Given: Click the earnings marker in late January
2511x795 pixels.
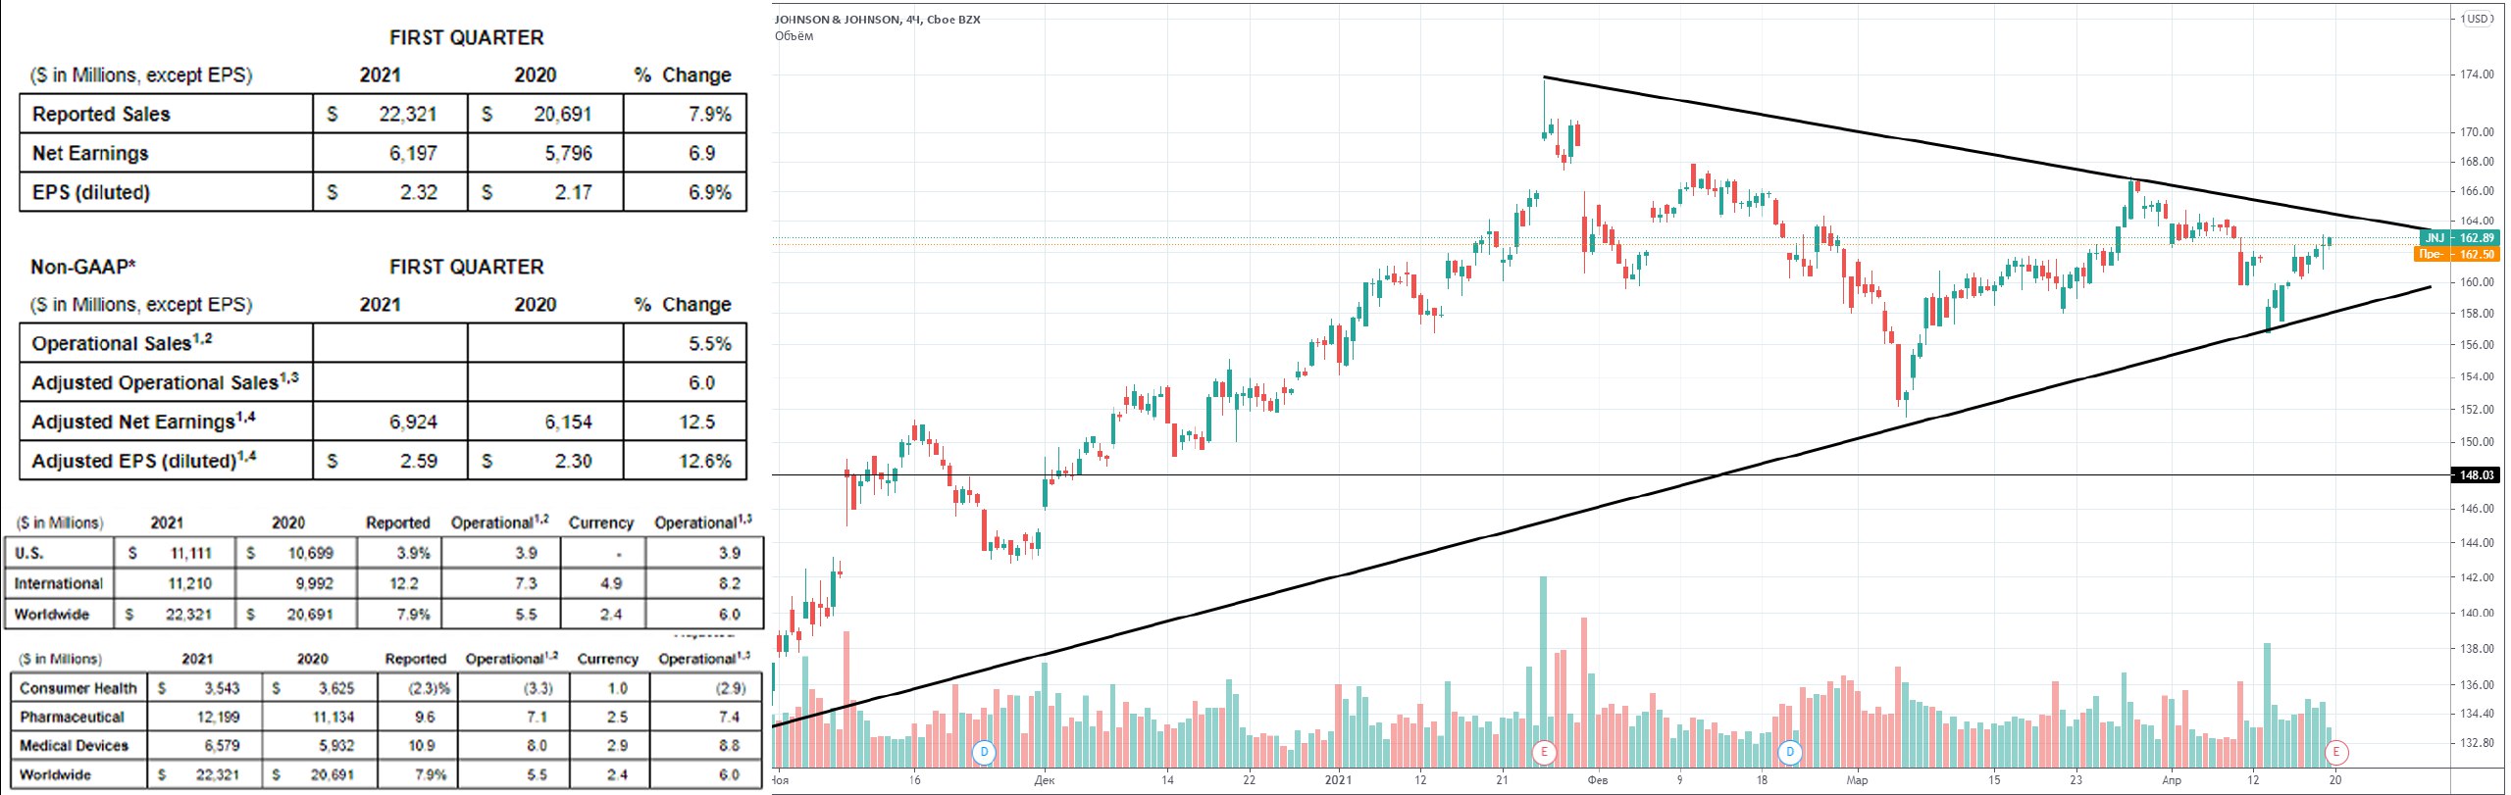Looking at the screenshot, I should pyautogui.click(x=1544, y=752).
